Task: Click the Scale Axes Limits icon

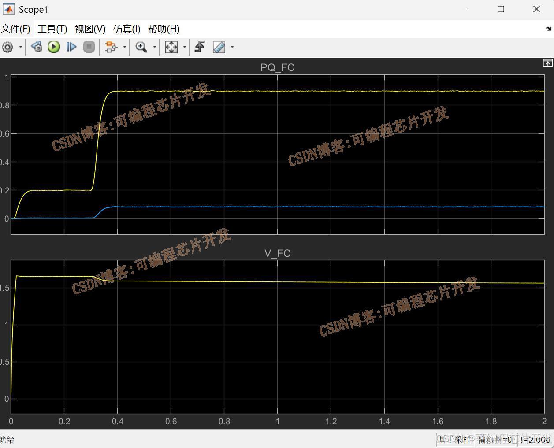Action: point(171,47)
